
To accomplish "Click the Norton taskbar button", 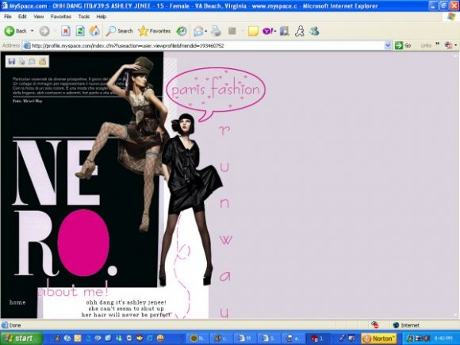I will tap(379, 339).
